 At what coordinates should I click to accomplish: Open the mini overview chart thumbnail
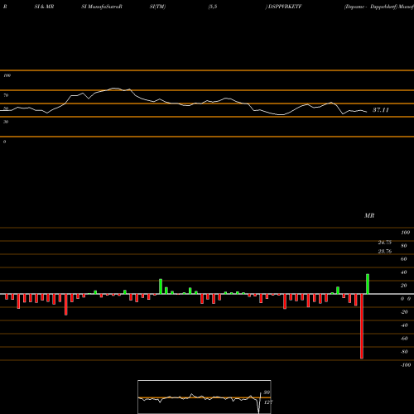click(x=205, y=397)
